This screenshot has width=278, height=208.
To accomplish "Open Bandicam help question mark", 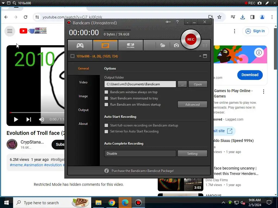I will click(x=177, y=22).
